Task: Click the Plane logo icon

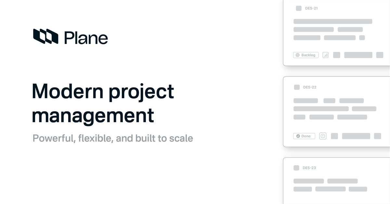Action: [45, 36]
